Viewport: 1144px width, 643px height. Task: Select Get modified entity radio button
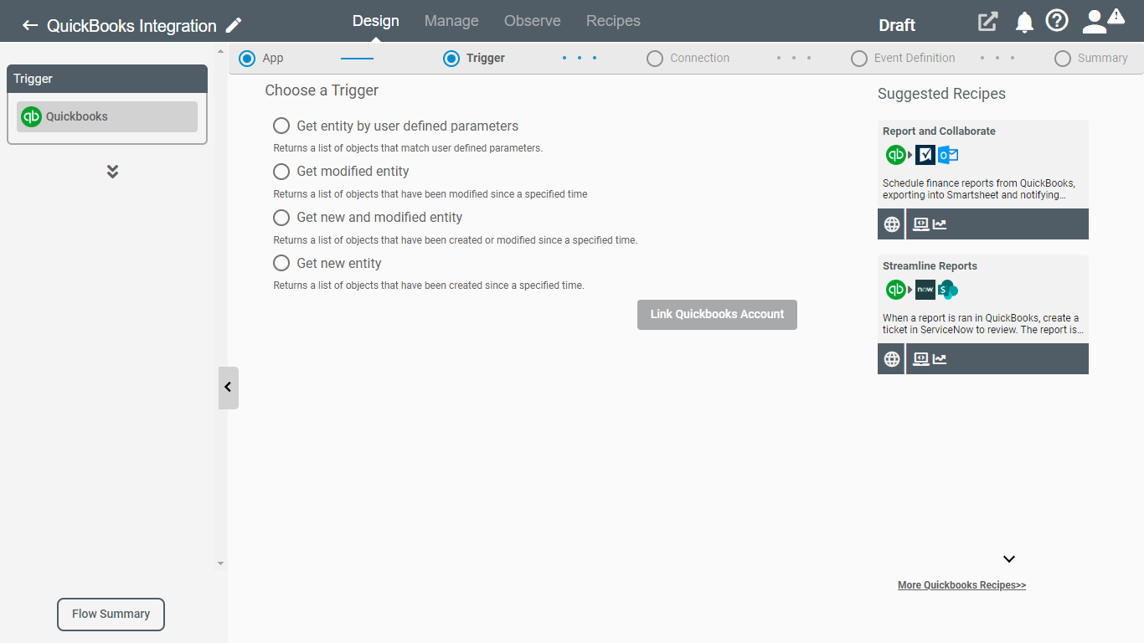pos(281,172)
